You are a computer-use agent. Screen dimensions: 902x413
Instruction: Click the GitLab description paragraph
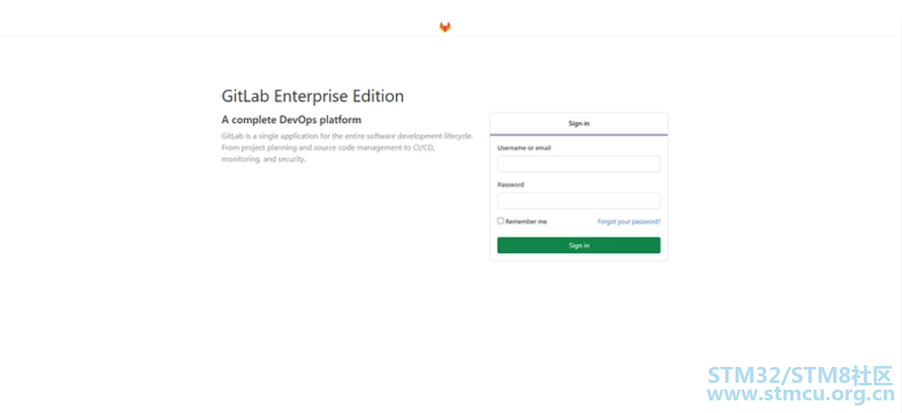coord(347,148)
